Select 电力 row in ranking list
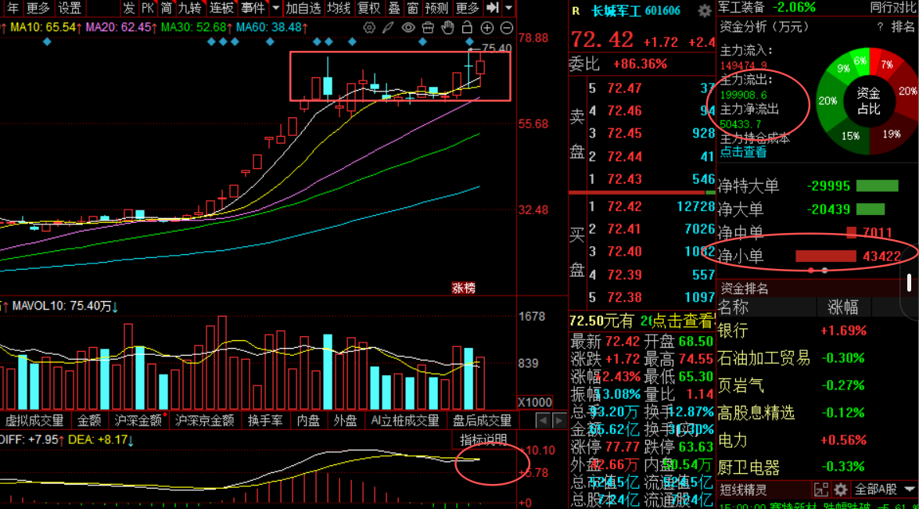This screenshot has width=919, height=509. click(x=816, y=440)
